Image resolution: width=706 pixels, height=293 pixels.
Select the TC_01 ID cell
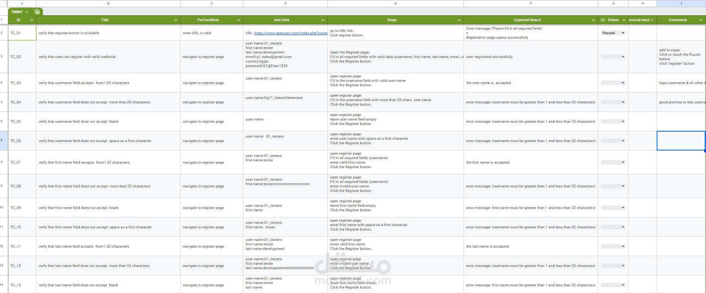[x=22, y=33]
